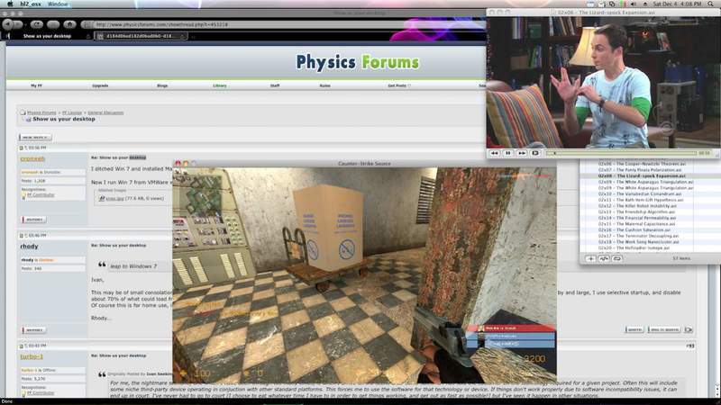This screenshot has height=405, width=721.
Task: Select 'The Financial Permeability.avi' playlist item
Action: [x=637, y=218]
